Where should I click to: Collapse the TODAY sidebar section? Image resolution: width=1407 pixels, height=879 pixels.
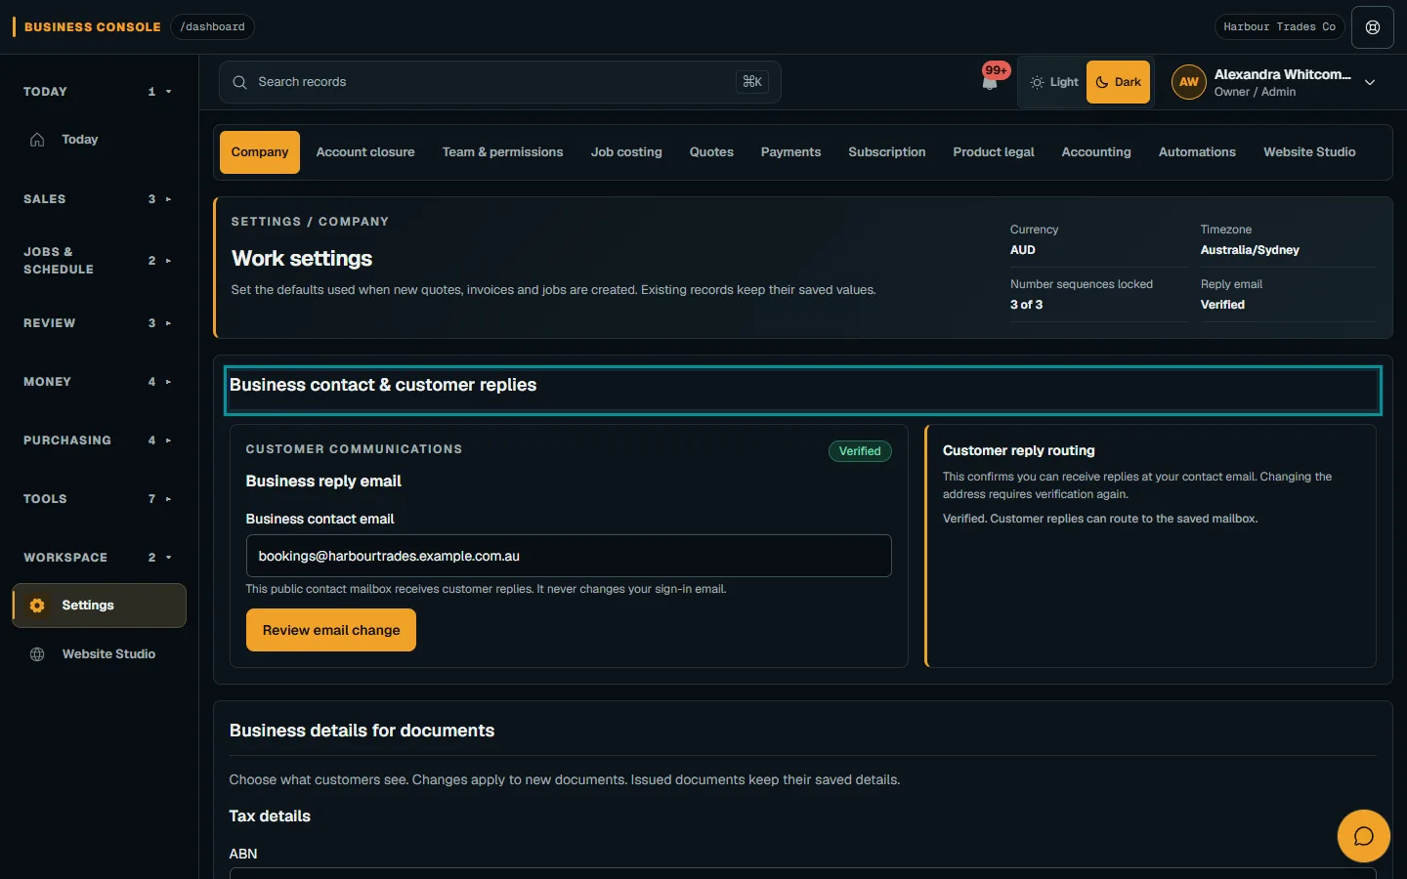(98, 92)
